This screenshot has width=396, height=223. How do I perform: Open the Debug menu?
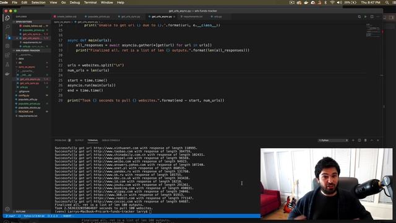(x=75, y=2)
